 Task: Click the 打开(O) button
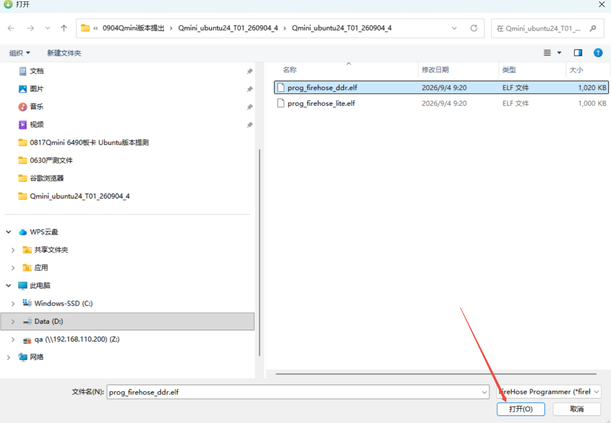point(521,409)
